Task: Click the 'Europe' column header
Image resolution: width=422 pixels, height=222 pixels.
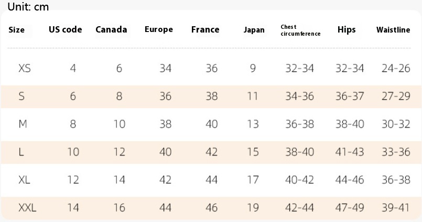Action: pos(159,29)
